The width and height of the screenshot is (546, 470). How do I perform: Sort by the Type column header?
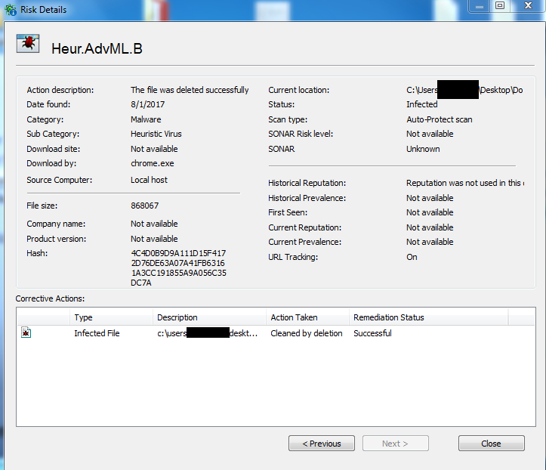pyautogui.click(x=83, y=317)
